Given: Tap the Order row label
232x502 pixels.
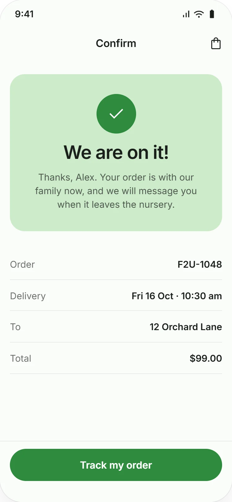Looking at the screenshot, I should coord(22,264).
